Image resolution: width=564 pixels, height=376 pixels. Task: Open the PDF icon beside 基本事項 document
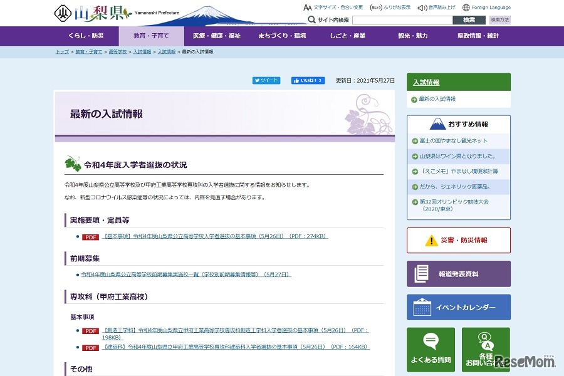(90, 237)
